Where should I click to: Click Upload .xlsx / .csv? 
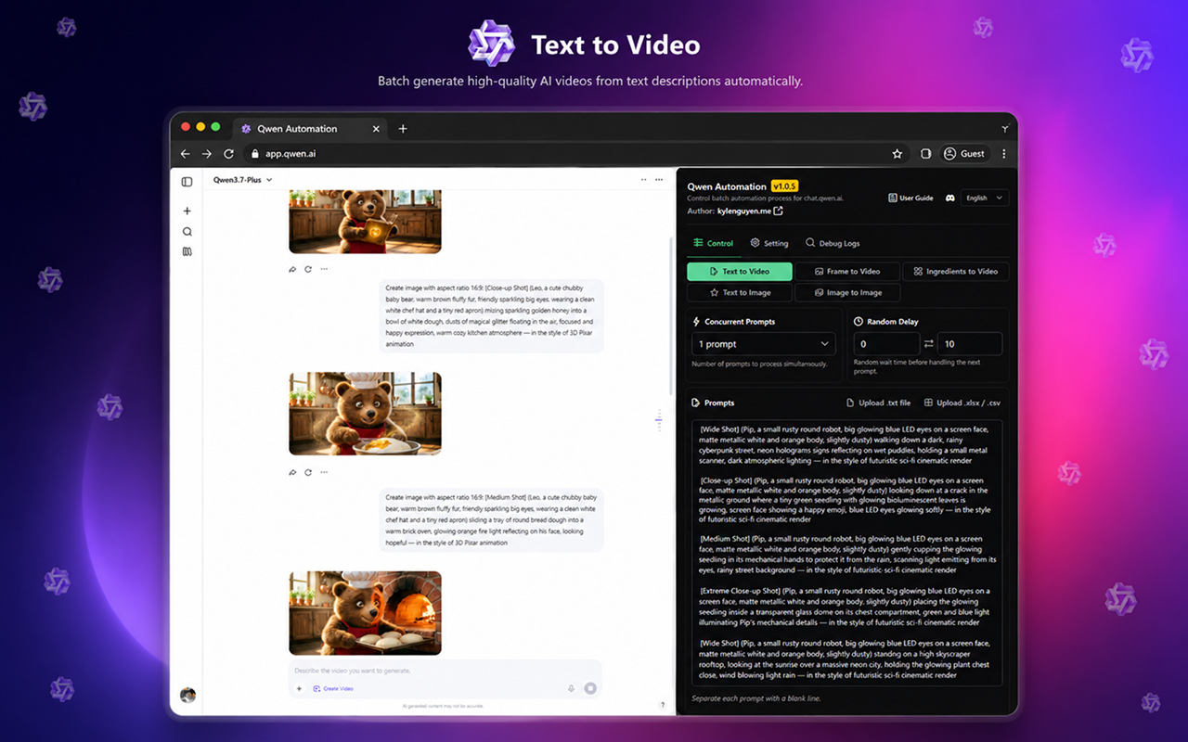point(962,403)
